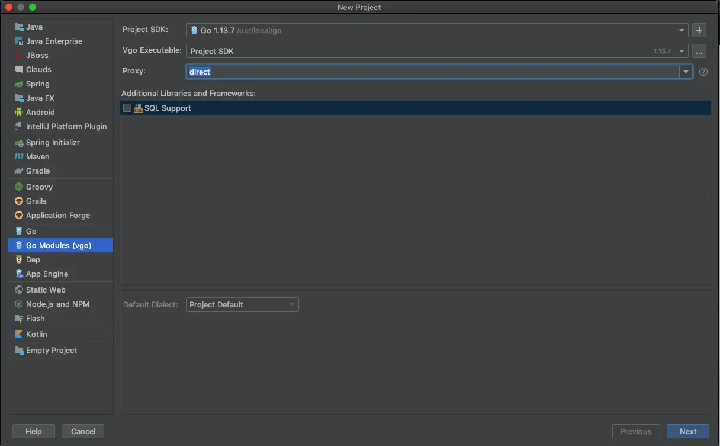Select Java Enterprise project type
The image size is (720, 446).
[x=60, y=41]
